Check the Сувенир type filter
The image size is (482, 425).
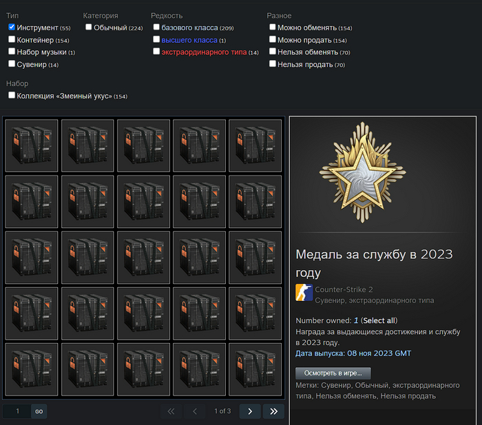(12, 63)
